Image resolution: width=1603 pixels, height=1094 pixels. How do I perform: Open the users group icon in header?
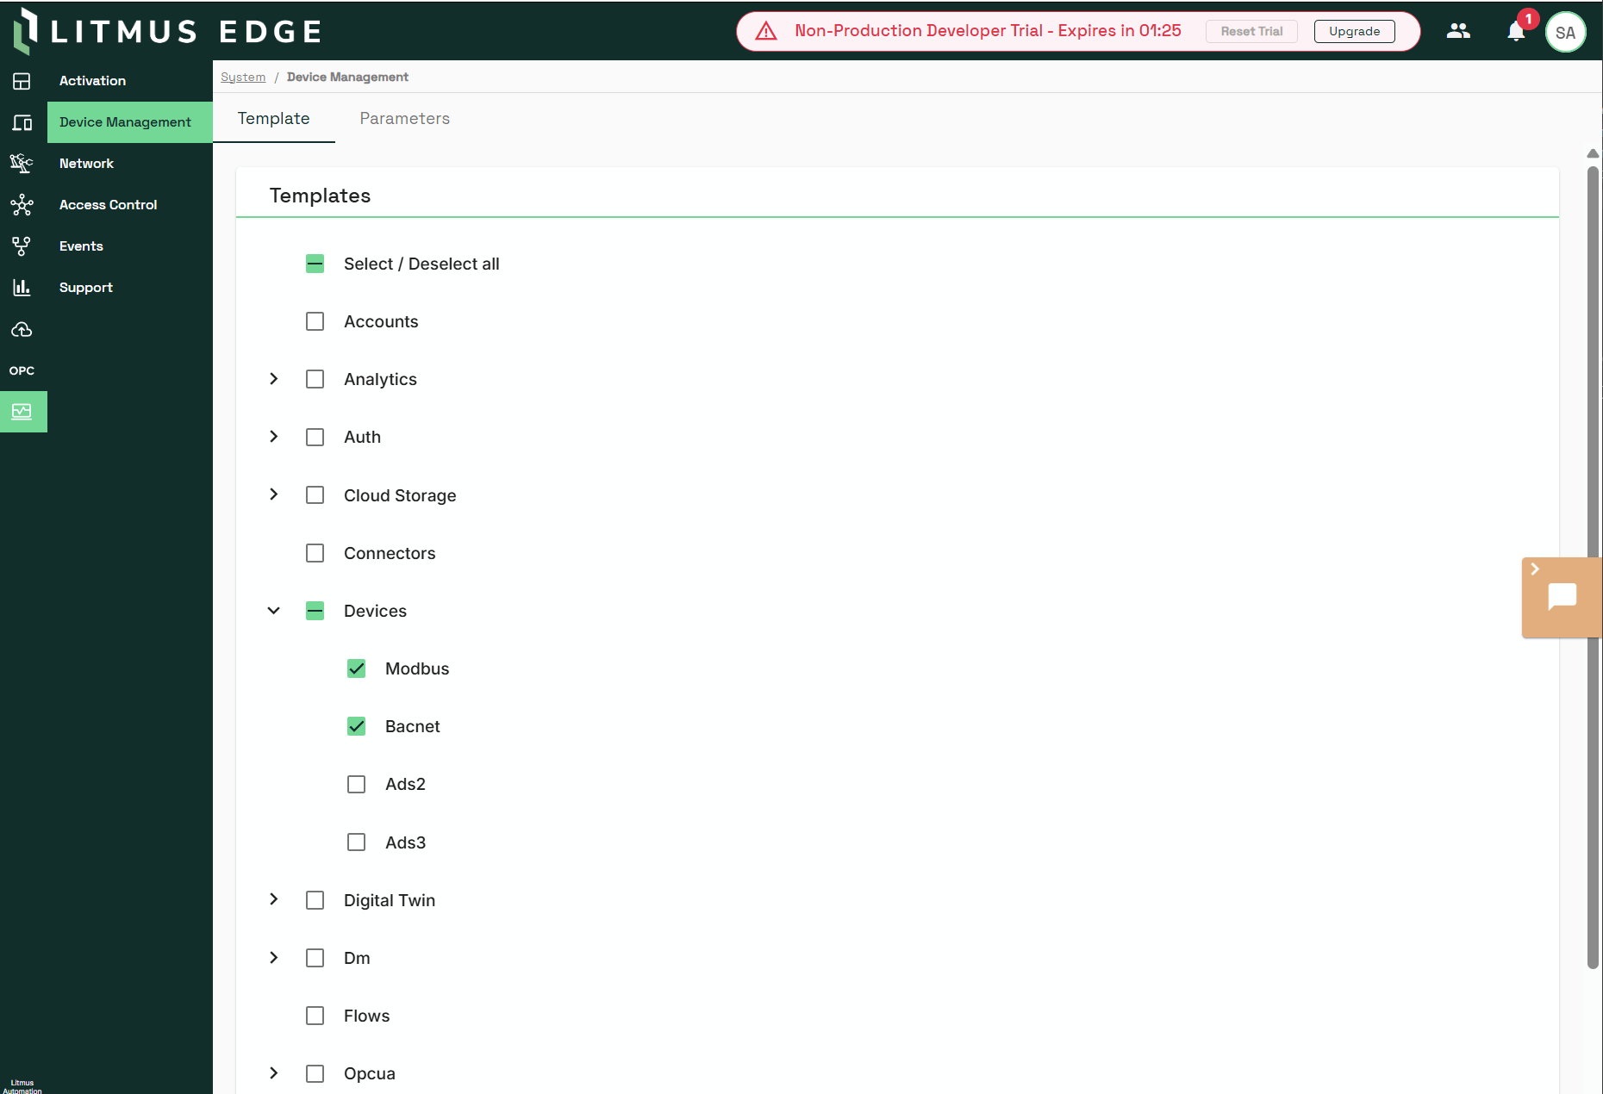coord(1458,31)
